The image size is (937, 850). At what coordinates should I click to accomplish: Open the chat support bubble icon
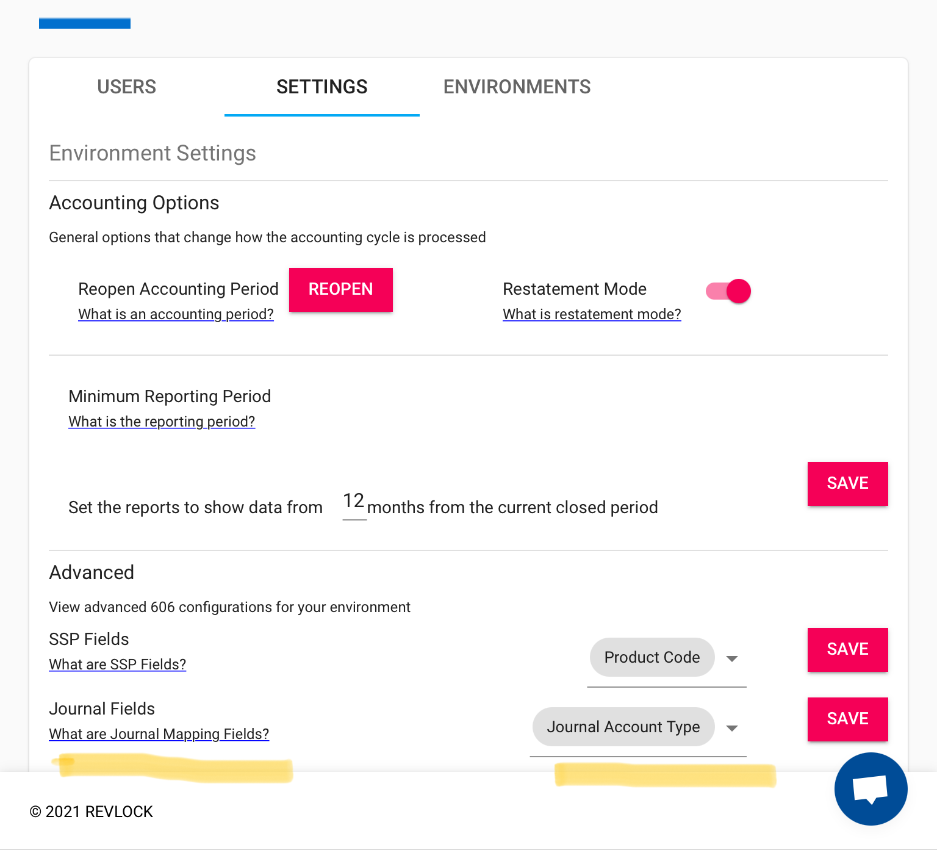(871, 788)
